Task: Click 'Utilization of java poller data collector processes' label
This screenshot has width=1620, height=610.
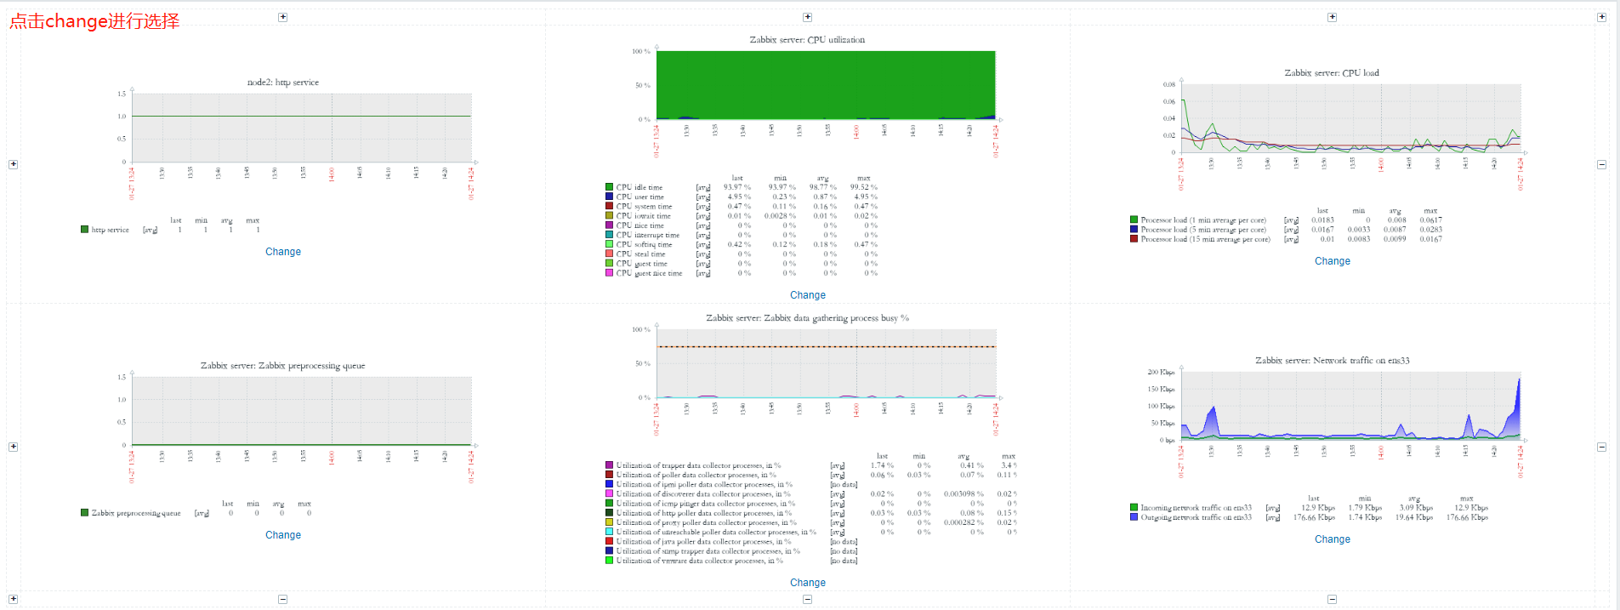Action: (703, 541)
